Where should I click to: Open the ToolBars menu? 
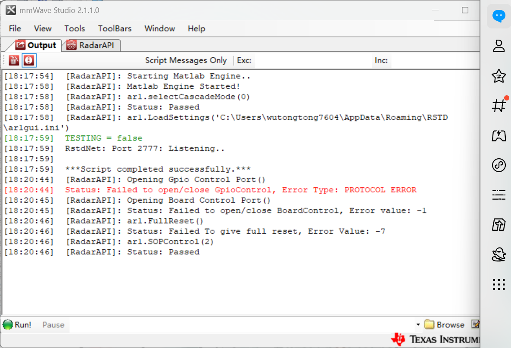[115, 29]
